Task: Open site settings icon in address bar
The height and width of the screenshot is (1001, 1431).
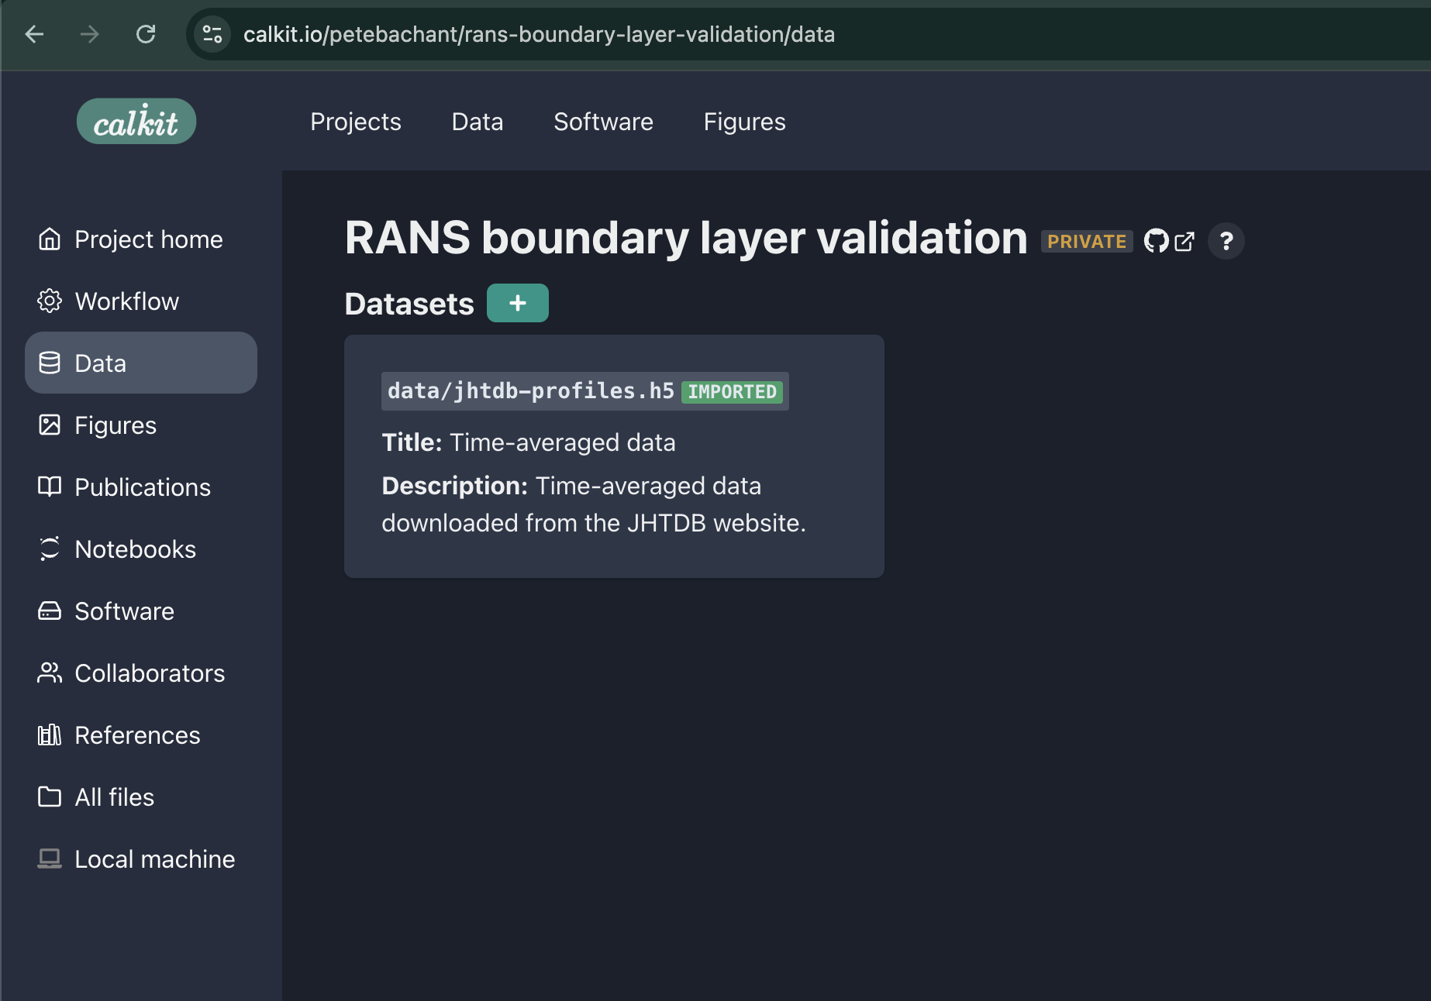Action: [x=212, y=34]
